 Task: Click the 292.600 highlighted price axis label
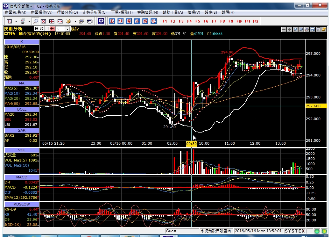coord(316,106)
